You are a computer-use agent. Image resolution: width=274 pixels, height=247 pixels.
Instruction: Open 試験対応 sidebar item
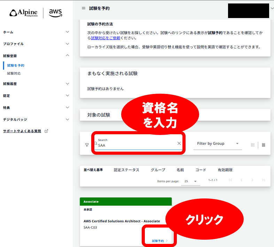14,74
